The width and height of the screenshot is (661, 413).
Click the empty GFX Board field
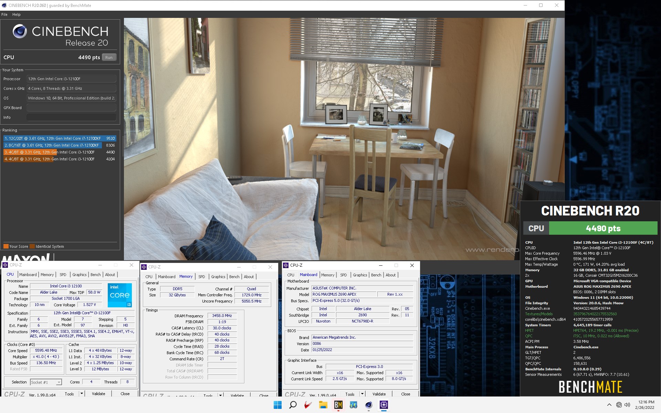tap(71, 108)
